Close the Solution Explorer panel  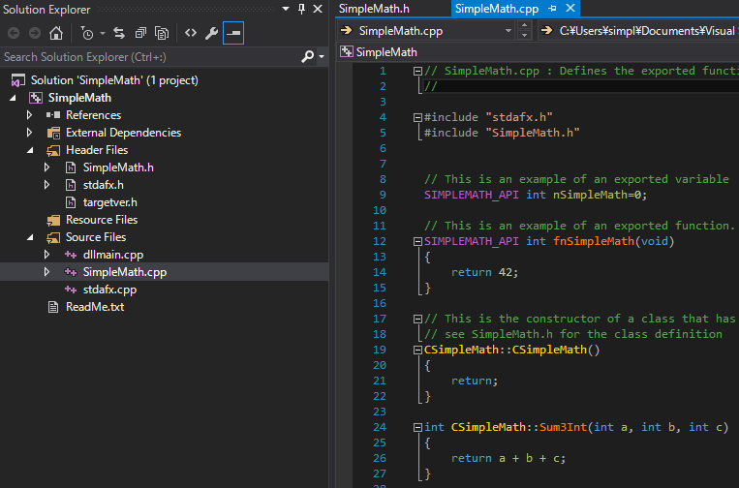point(318,9)
